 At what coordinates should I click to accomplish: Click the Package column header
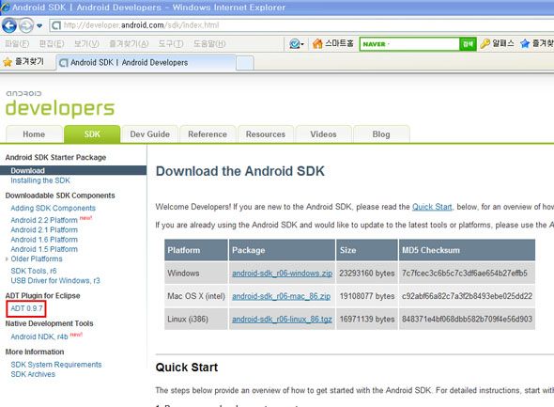pos(282,250)
